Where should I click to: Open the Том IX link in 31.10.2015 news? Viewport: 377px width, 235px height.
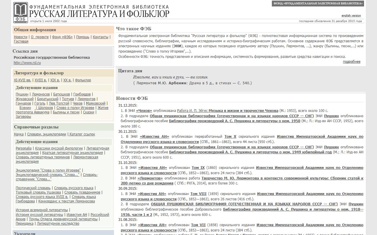tap(198, 168)
